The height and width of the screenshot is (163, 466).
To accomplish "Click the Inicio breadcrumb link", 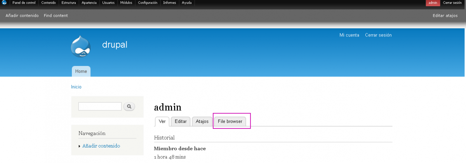I will [76, 87].
